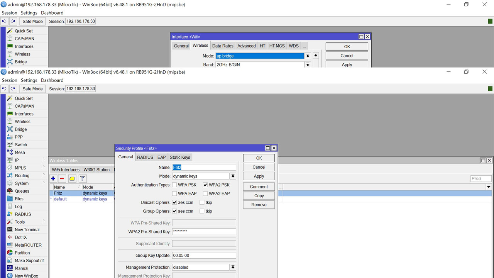Click the Copy button in Security Profile
The image size is (494, 278).
(x=259, y=196)
